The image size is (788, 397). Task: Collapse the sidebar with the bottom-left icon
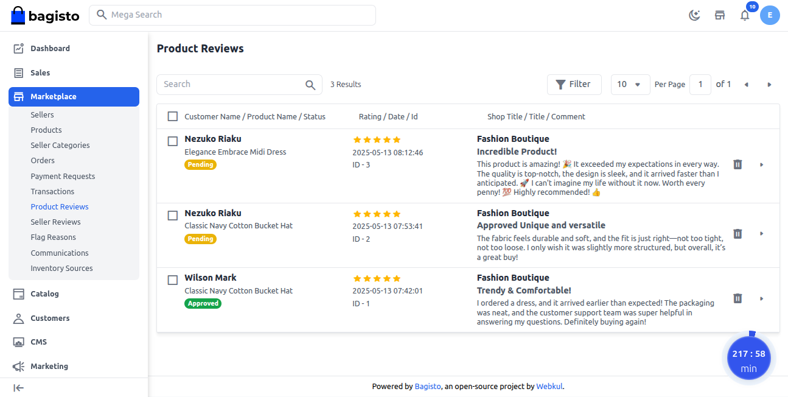click(18, 388)
